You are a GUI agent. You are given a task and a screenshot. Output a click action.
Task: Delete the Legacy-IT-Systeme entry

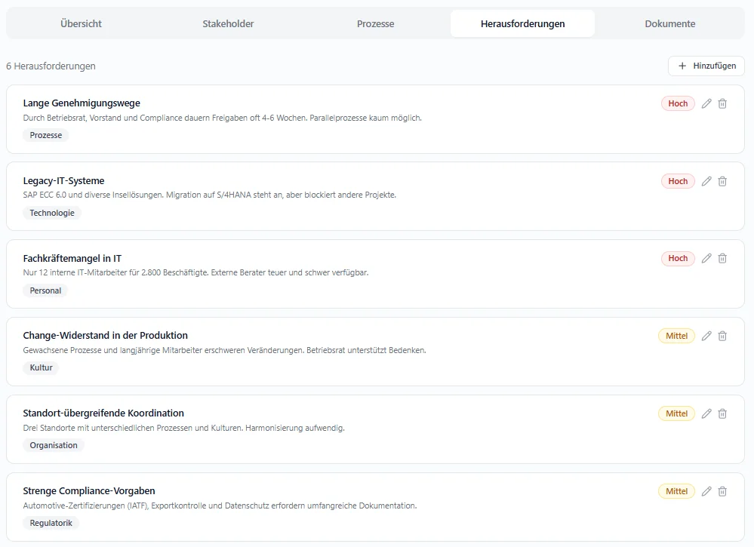pyautogui.click(x=722, y=181)
